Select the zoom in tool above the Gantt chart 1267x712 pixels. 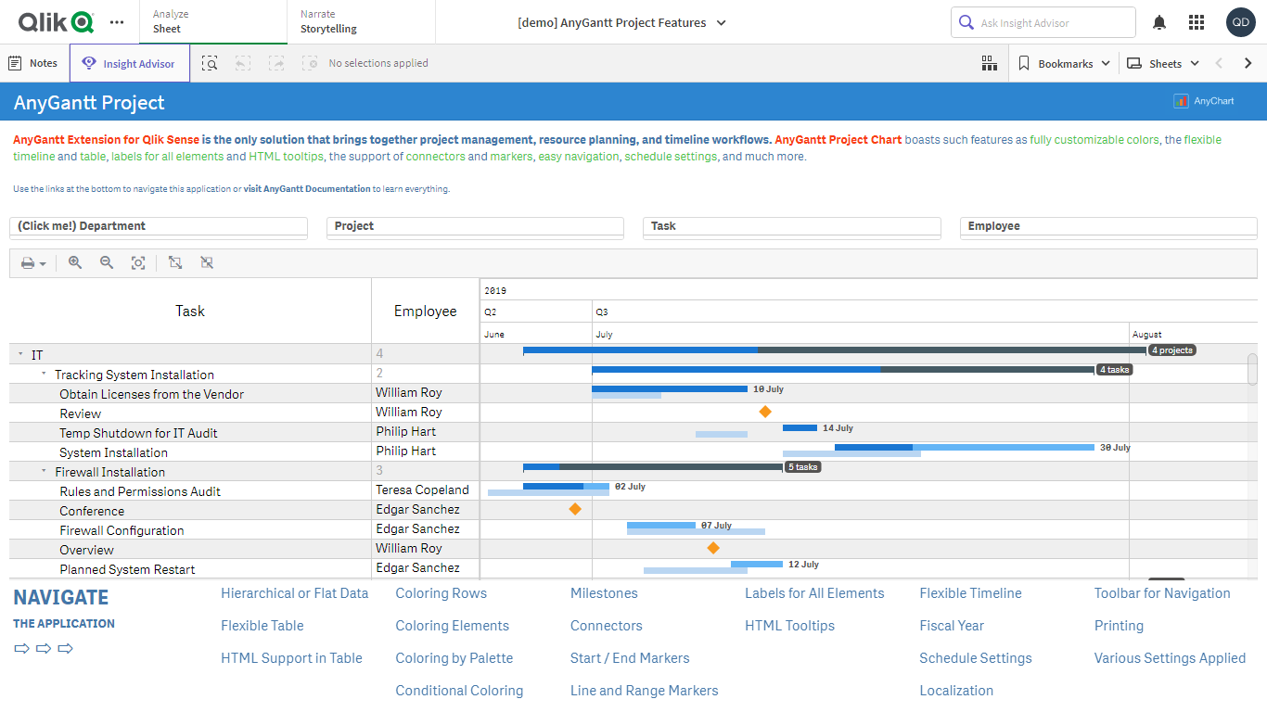click(x=74, y=262)
